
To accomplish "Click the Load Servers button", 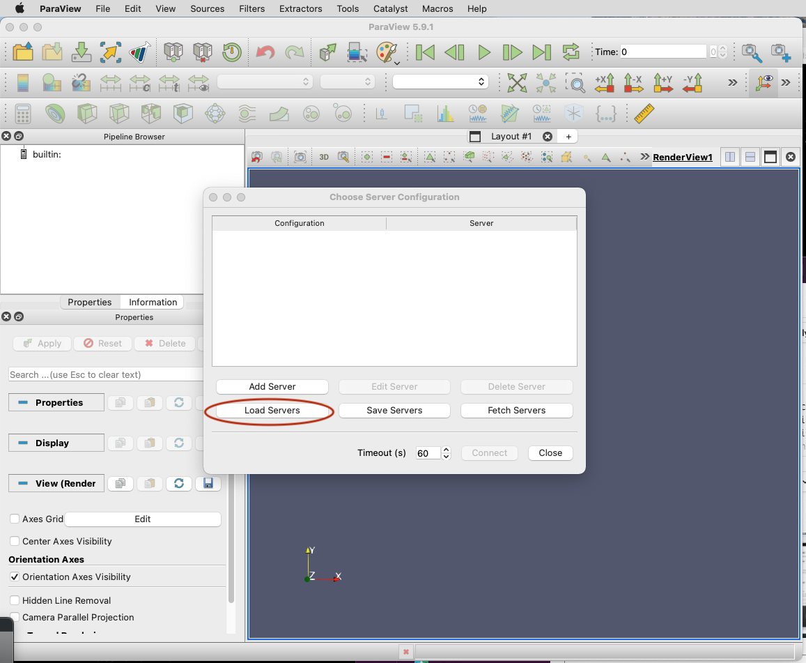I will point(272,411).
